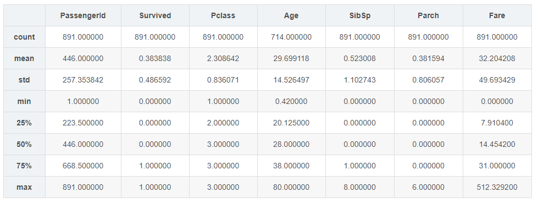Click the std row label
The height and width of the screenshot is (203, 538).
(24, 80)
